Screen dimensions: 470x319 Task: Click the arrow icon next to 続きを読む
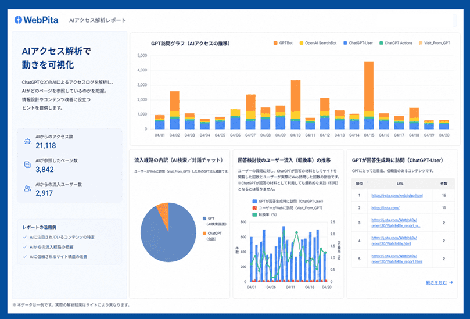click(x=451, y=282)
